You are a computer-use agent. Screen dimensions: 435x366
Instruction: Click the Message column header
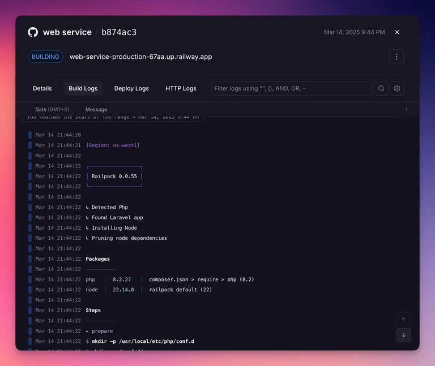pos(96,109)
